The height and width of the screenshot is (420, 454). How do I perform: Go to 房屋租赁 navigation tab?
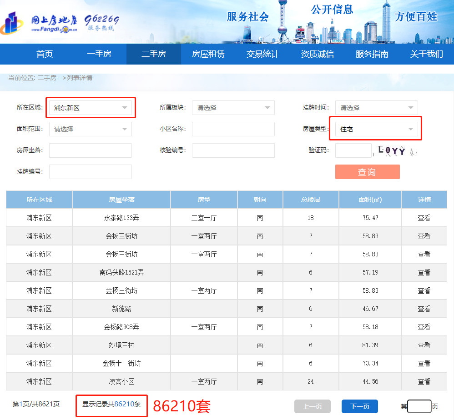208,54
